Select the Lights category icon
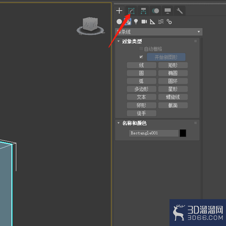 tap(136, 22)
